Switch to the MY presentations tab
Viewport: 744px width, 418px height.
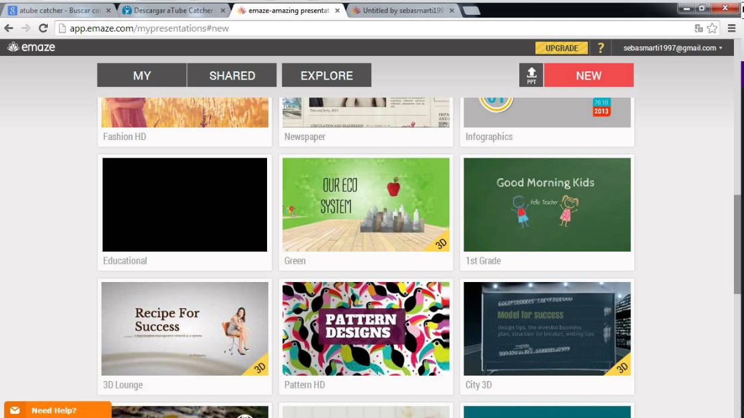click(142, 75)
